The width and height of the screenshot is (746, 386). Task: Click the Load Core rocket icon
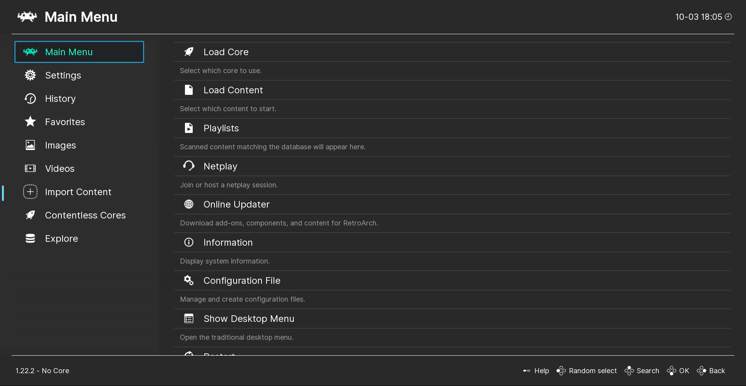(189, 52)
